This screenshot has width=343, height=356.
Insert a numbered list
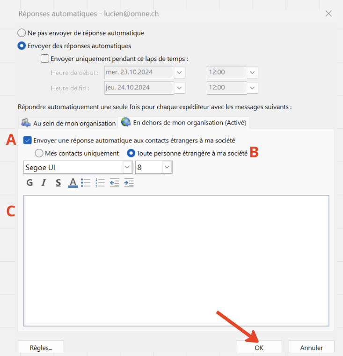(x=100, y=183)
